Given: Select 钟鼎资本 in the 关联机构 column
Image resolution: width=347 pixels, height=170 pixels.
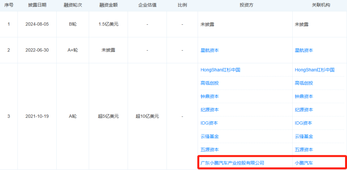Looking at the screenshot, I should pyautogui.click(x=304, y=96).
